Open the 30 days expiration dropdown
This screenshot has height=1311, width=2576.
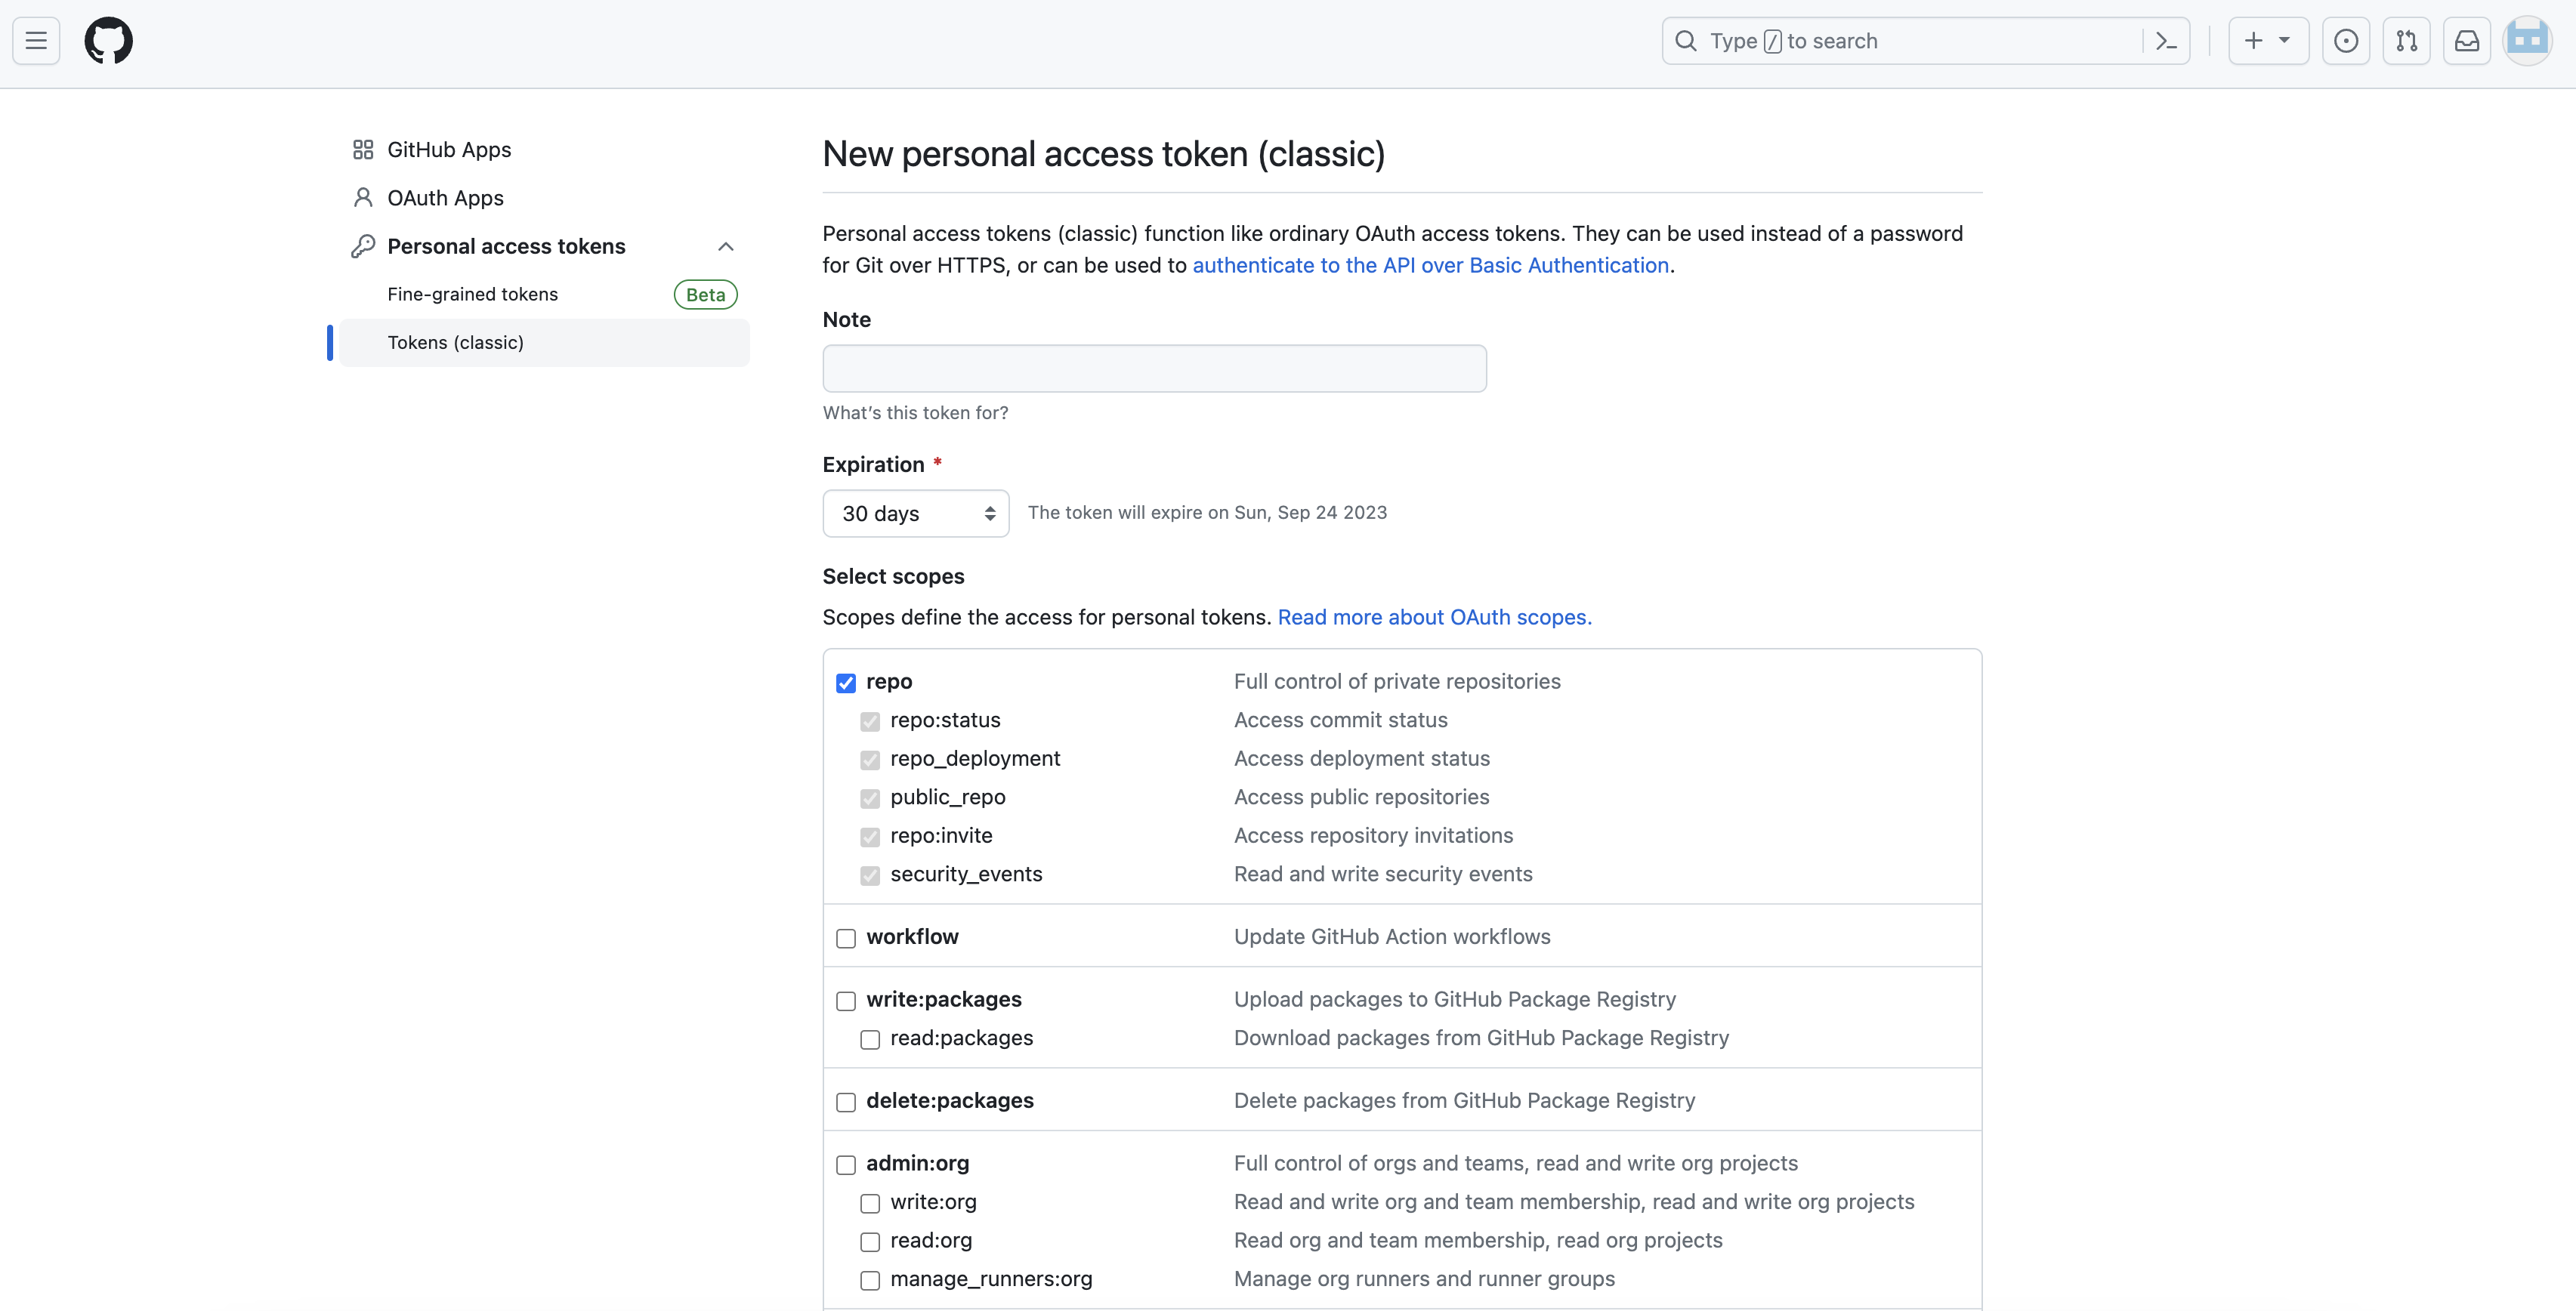[x=915, y=513]
